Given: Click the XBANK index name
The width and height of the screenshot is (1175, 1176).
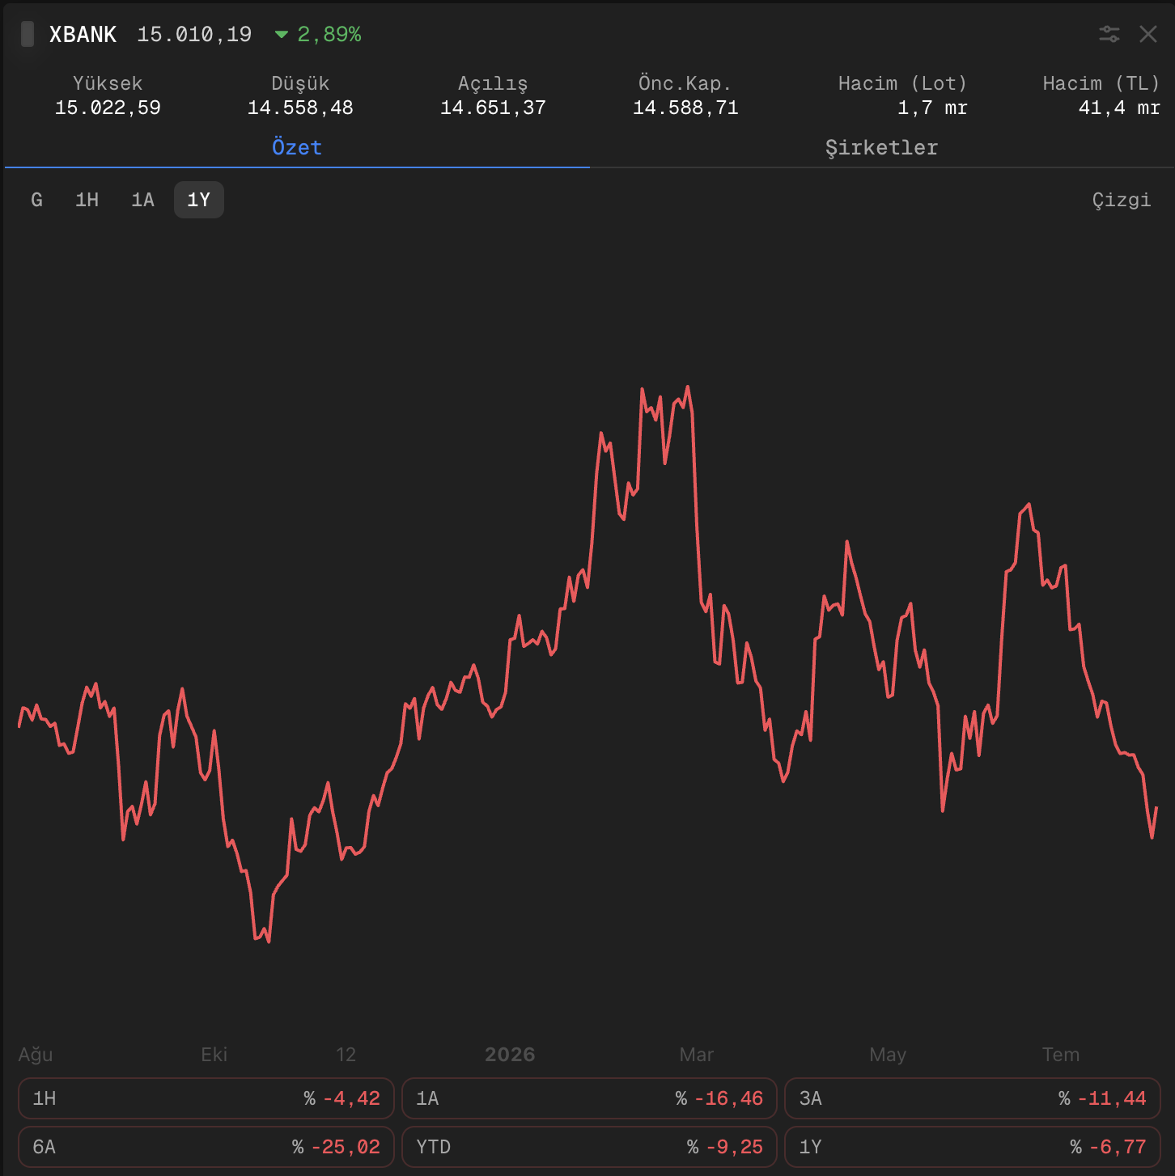Looking at the screenshot, I should [83, 34].
